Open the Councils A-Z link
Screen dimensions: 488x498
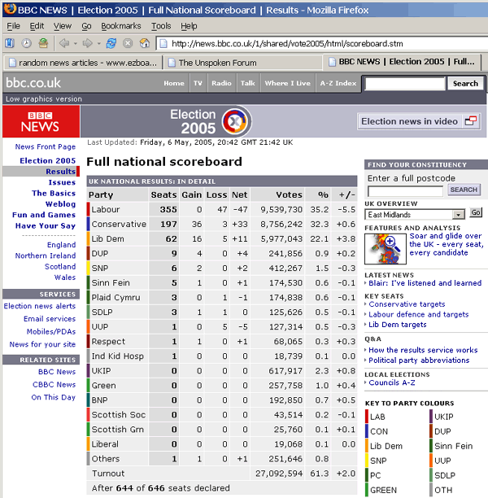click(392, 382)
